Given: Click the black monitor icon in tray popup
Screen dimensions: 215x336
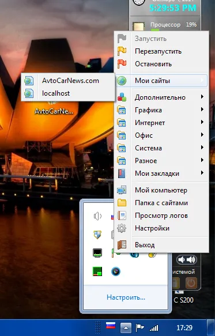Looking at the screenshot, I should [x=97, y=253].
